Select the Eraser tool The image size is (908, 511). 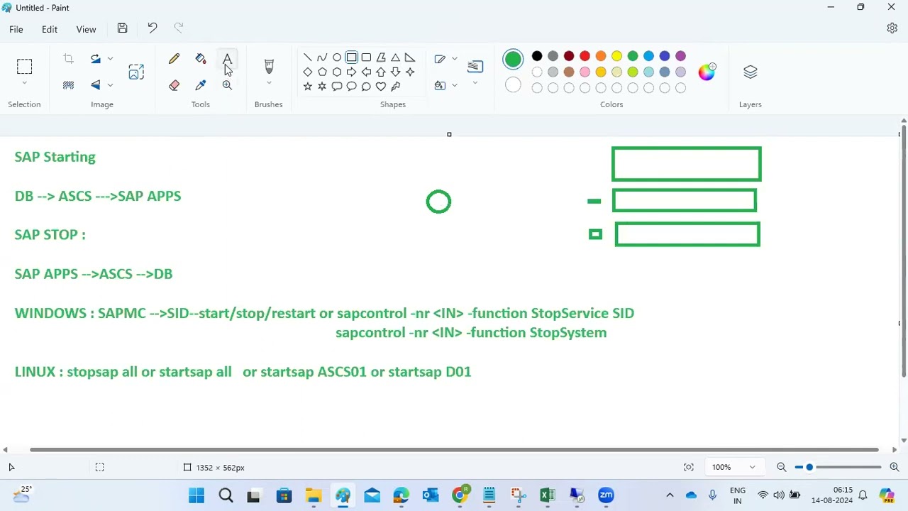(x=174, y=85)
